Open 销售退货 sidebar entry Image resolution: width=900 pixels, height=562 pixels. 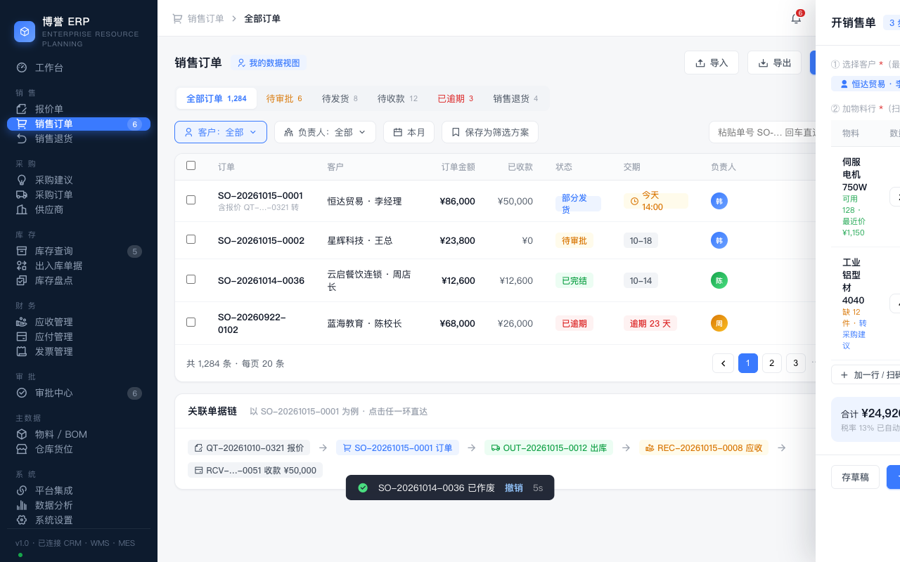[x=79, y=138]
